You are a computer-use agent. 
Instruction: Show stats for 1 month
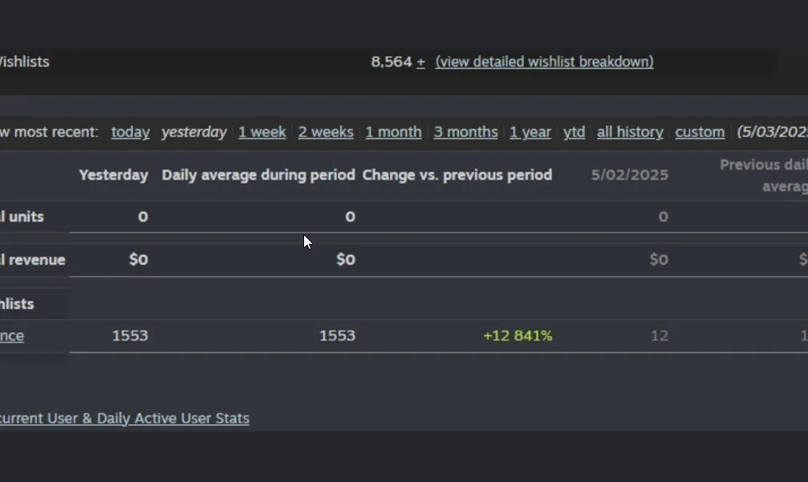[393, 132]
